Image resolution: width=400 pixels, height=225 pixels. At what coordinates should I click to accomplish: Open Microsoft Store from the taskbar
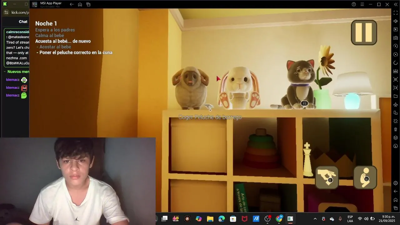233,219
